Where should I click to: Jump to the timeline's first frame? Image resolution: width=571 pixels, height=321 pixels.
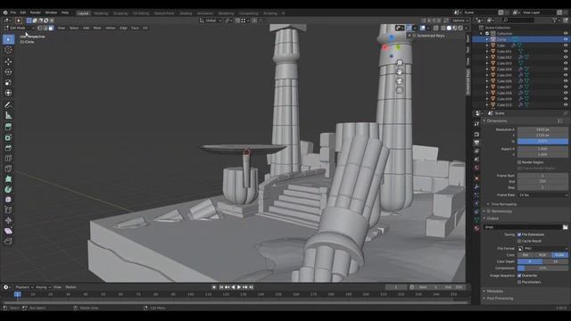click(221, 287)
